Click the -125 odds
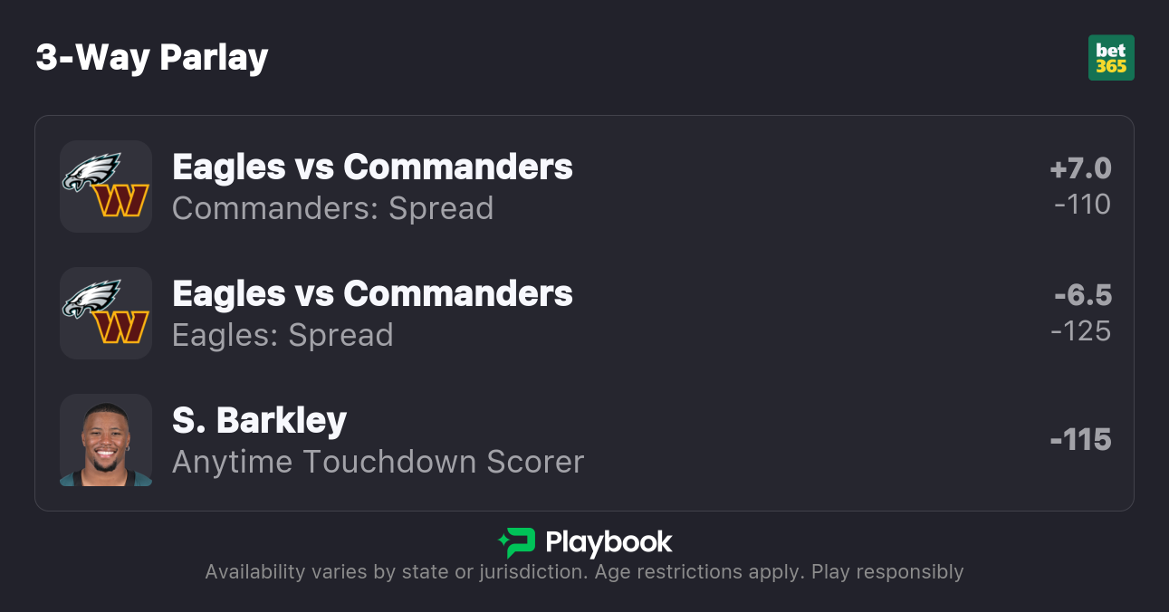Screen dimensions: 1169x612 click(x=1080, y=331)
